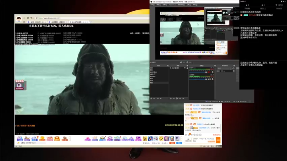This screenshot has height=161, width=287.
Task: Pop out the Scenes dock with its header icon
Action: (168, 65)
